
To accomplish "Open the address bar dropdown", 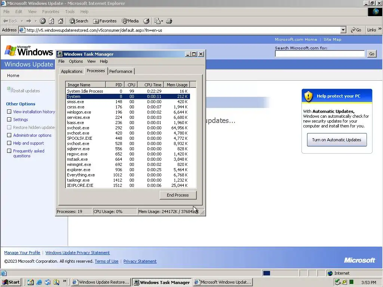I will click(343, 30).
